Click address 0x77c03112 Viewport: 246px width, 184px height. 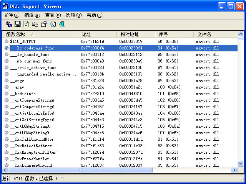click(x=92, y=54)
